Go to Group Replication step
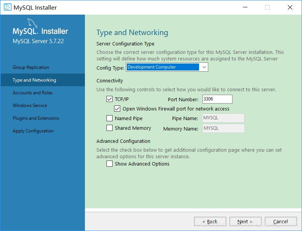The height and width of the screenshot is (231, 302). 31,67
